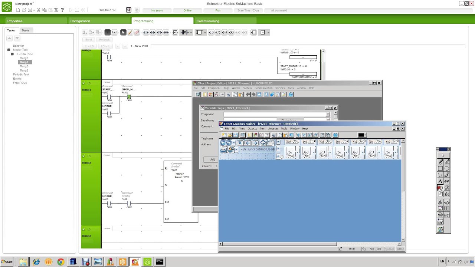Select the eraser tool in ladder toolbar
475x267 pixels.
pyautogui.click(x=137, y=33)
